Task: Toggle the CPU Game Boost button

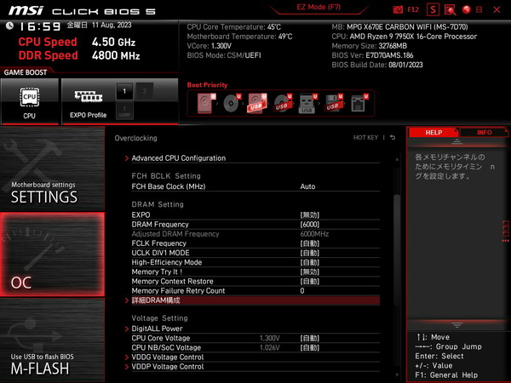Action: [x=29, y=101]
